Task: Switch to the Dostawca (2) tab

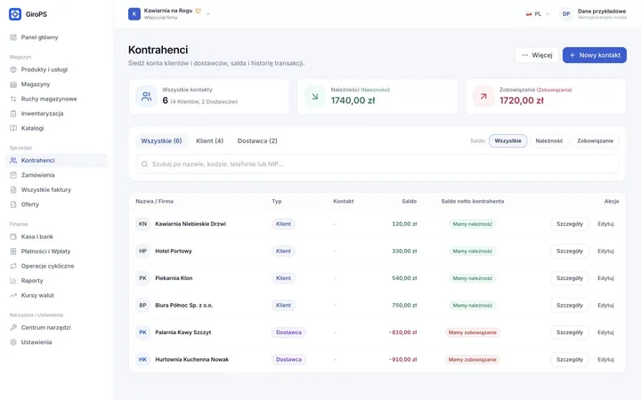Action: 257,140
